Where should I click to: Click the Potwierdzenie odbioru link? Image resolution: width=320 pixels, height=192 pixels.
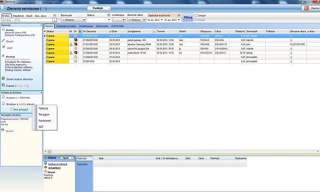(x=18, y=67)
